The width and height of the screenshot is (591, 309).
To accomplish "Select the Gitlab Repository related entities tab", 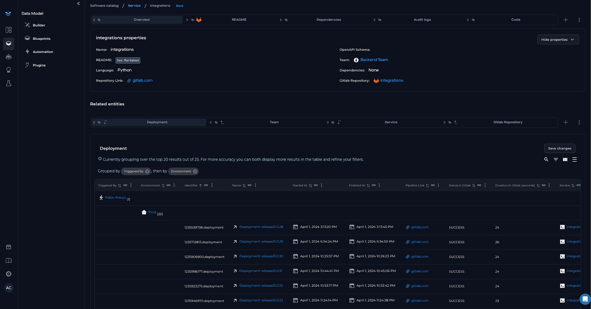I will tap(508, 122).
